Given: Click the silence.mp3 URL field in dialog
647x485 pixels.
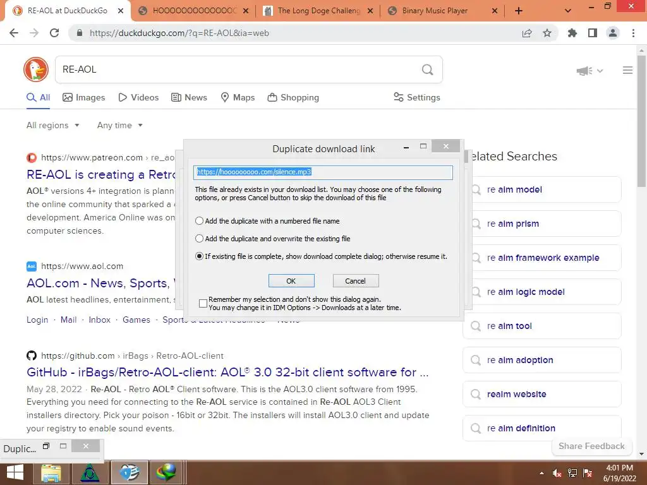Looking at the screenshot, I should pos(323,172).
